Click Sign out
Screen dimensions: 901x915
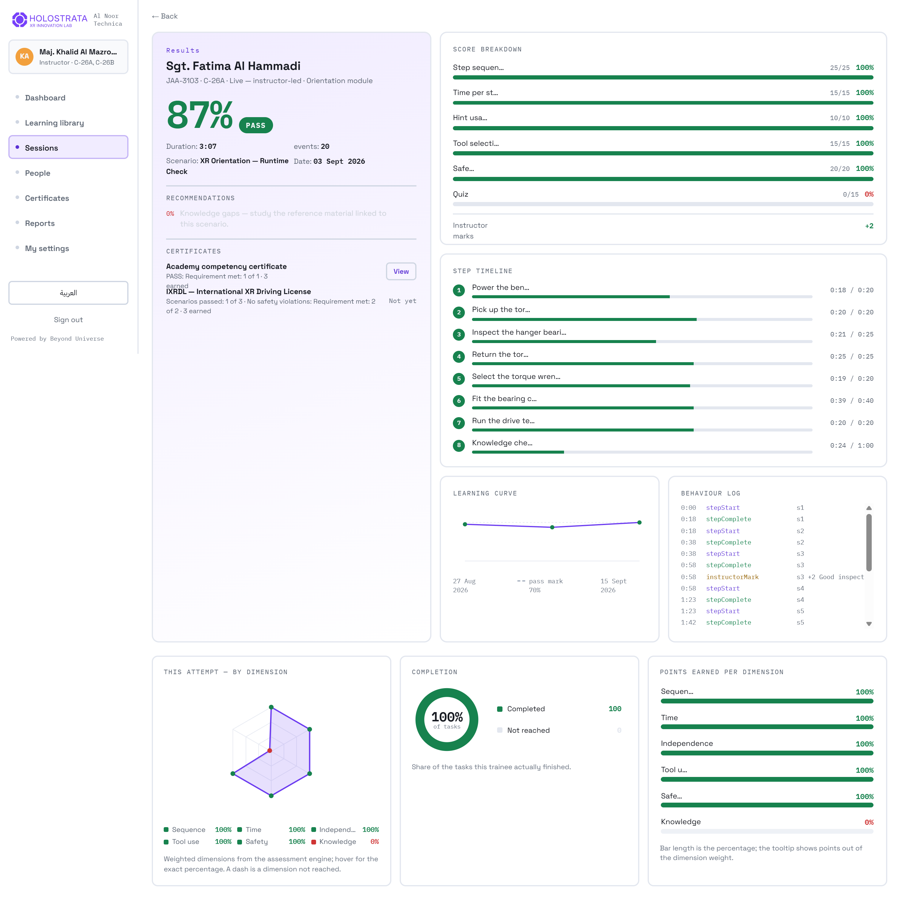[68, 319]
